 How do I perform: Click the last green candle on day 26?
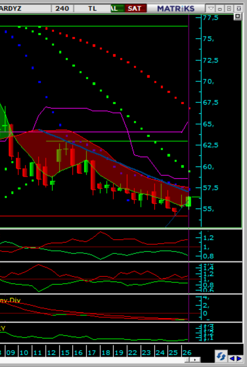(188, 201)
